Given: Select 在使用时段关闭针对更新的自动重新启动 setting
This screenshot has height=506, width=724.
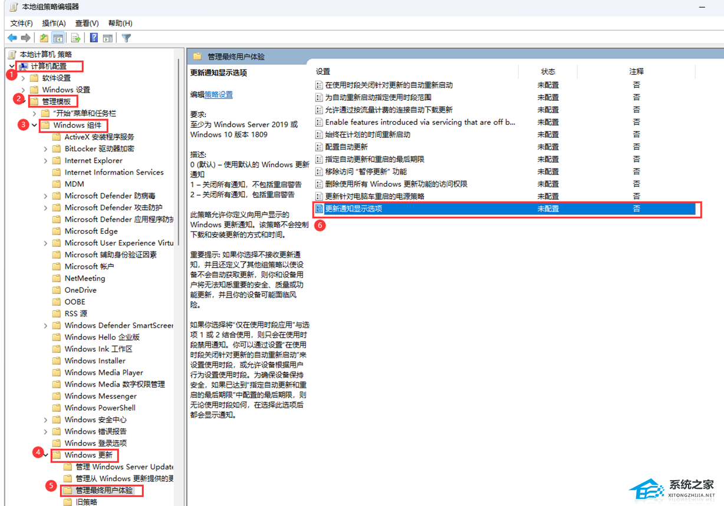Looking at the screenshot, I should (x=389, y=85).
